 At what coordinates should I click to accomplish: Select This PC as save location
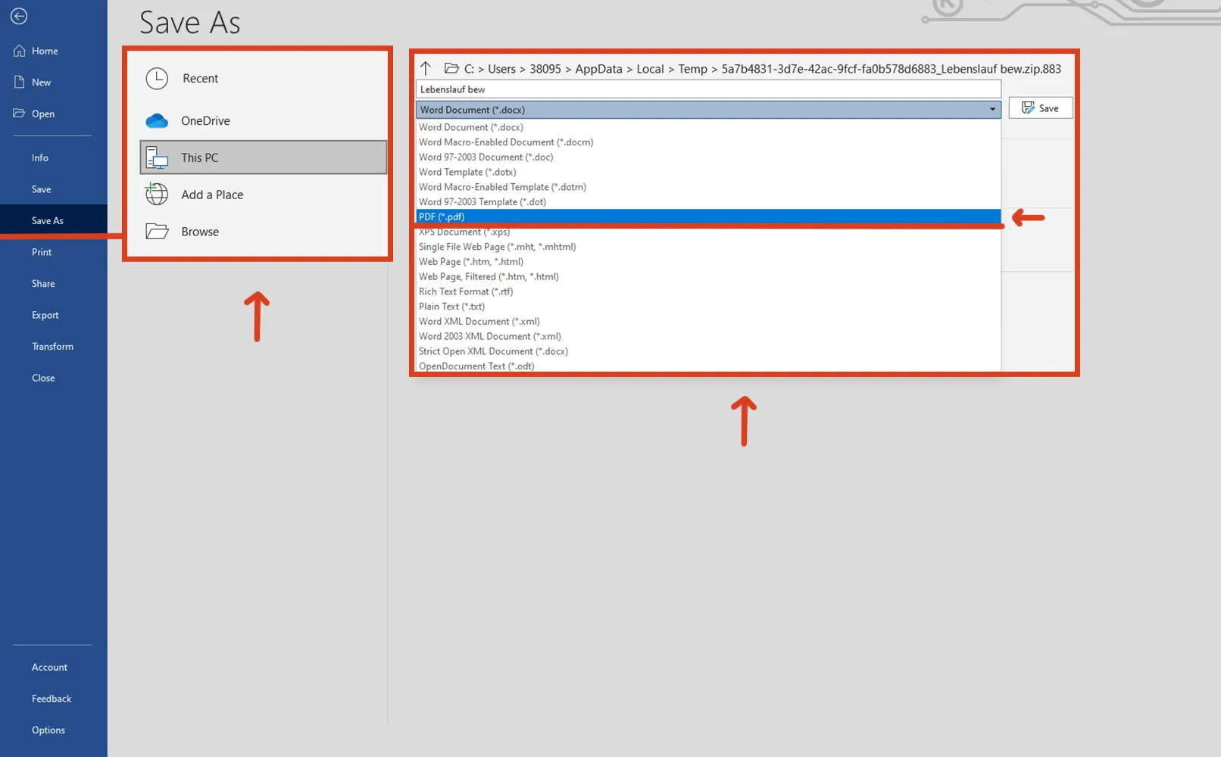tap(264, 157)
